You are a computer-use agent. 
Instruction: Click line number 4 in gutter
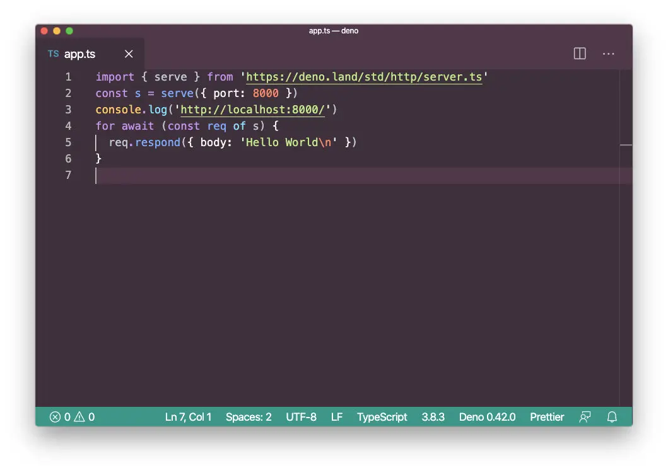point(68,126)
